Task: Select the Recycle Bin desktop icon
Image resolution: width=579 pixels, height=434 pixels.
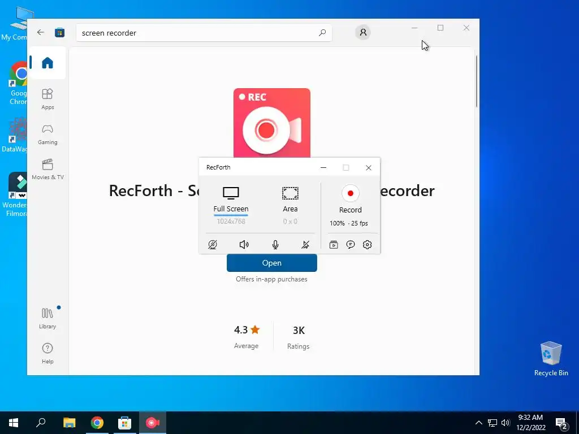Action: [x=551, y=359]
